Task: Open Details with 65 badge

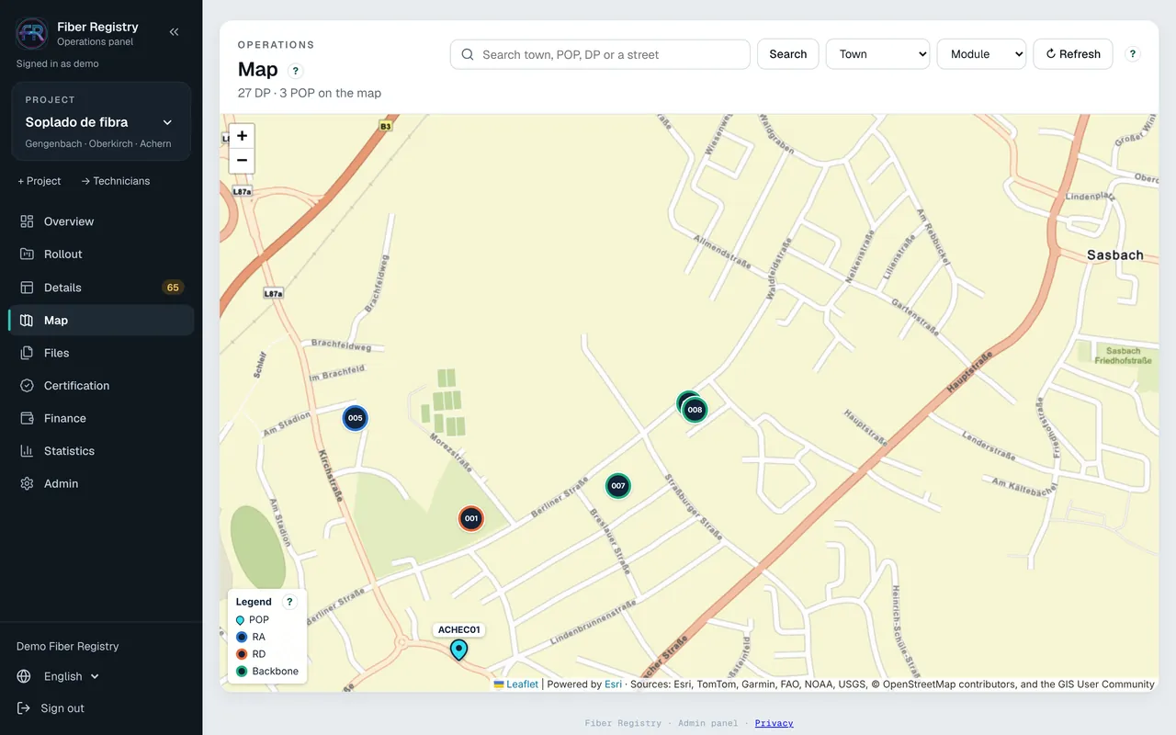Action: (x=101, y=288)
